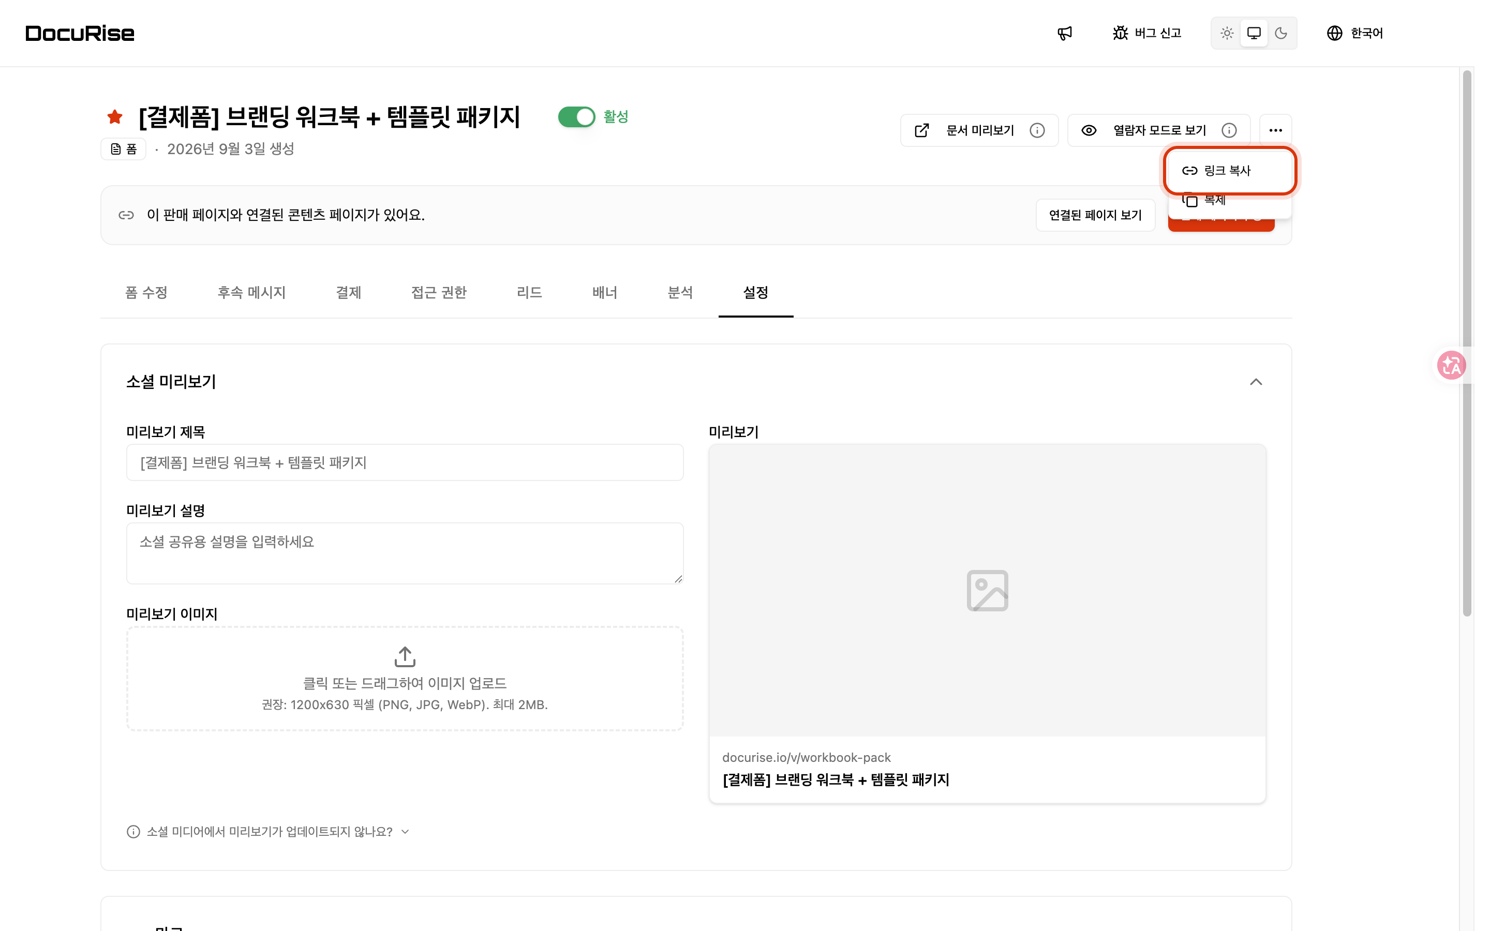Open the 리드 tab
The height and width of the screenshot is (931, 1490).
[x=529, y=292]
